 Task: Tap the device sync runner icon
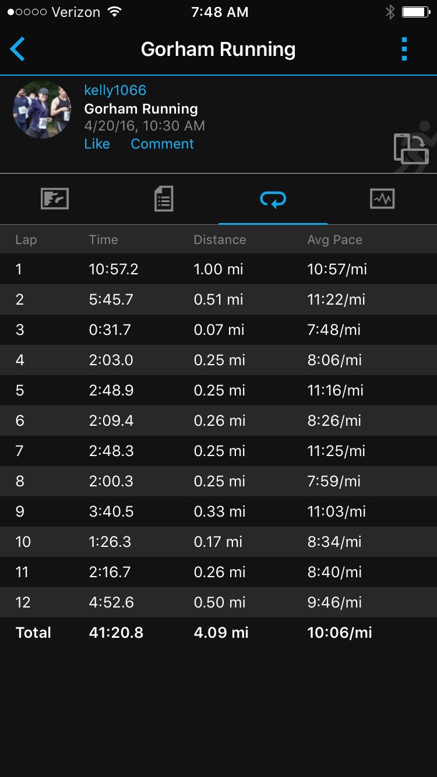[x=411, y=147]
